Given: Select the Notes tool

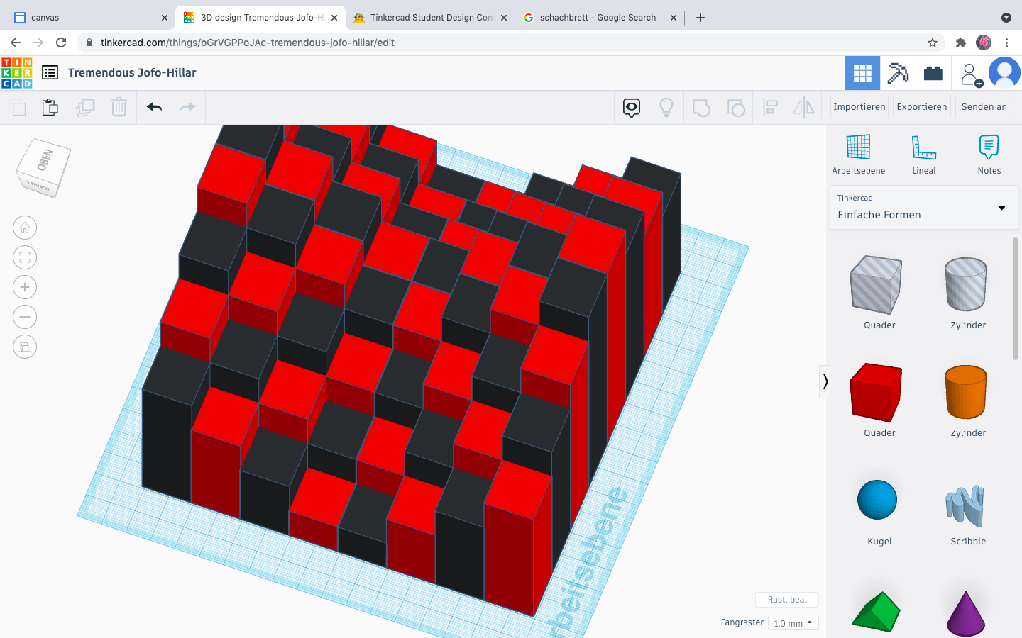Looking at the screenshot, I should 989,155.
